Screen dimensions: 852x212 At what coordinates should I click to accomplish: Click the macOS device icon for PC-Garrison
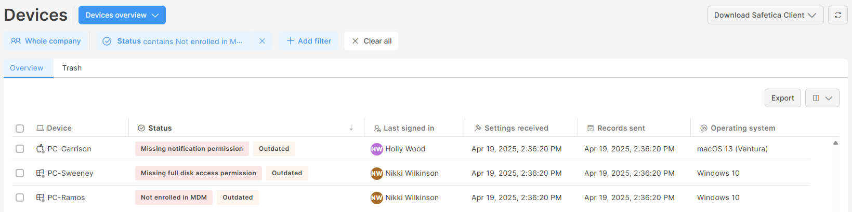click(x=40, y=149)
